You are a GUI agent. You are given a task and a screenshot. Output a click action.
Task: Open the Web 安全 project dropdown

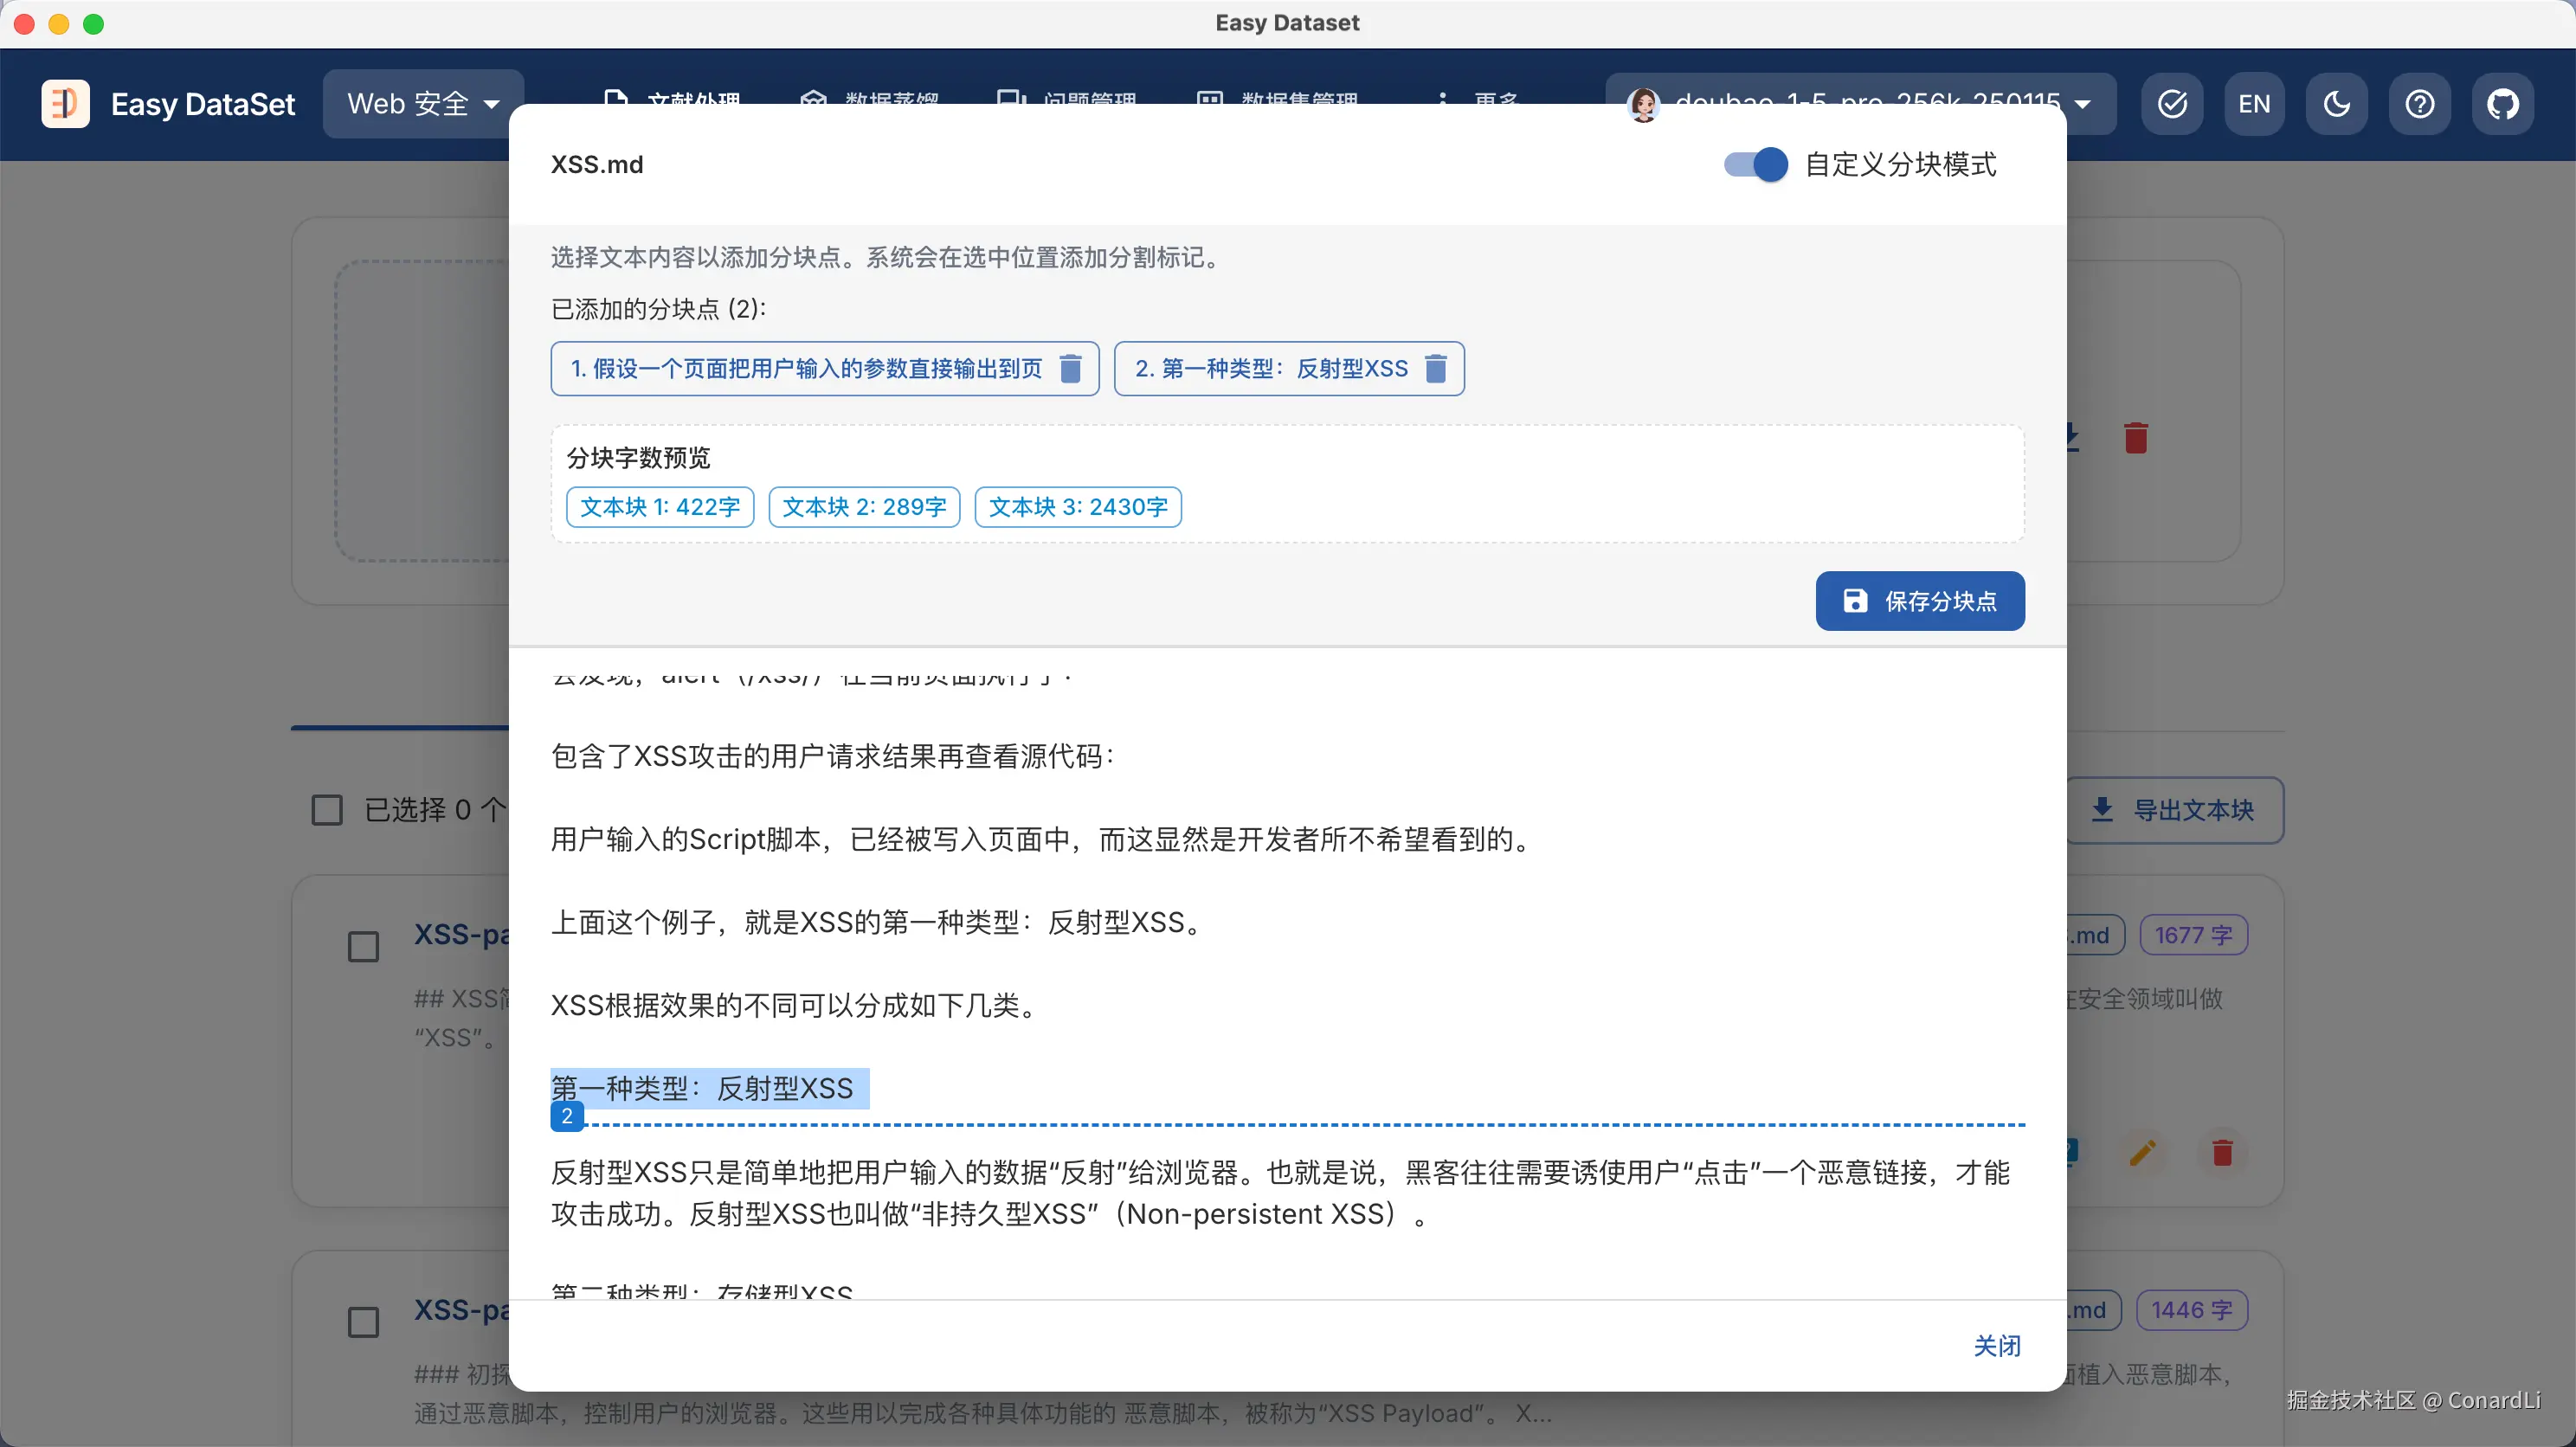(x=423, y=104)
